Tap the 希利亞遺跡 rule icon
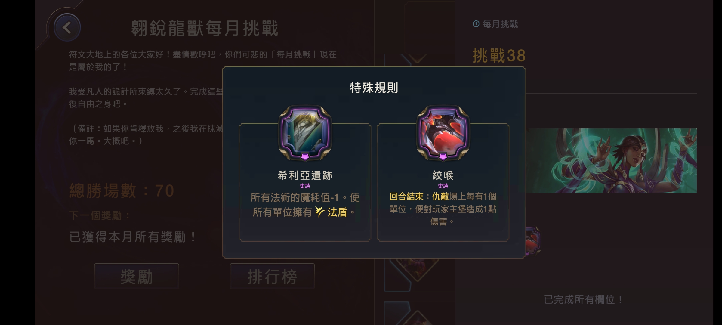The height and width of the screenshot is (325, 722). click(x=305, y=132)
